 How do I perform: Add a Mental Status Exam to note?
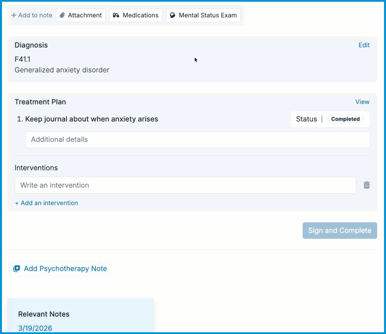(x=203, y=15)
